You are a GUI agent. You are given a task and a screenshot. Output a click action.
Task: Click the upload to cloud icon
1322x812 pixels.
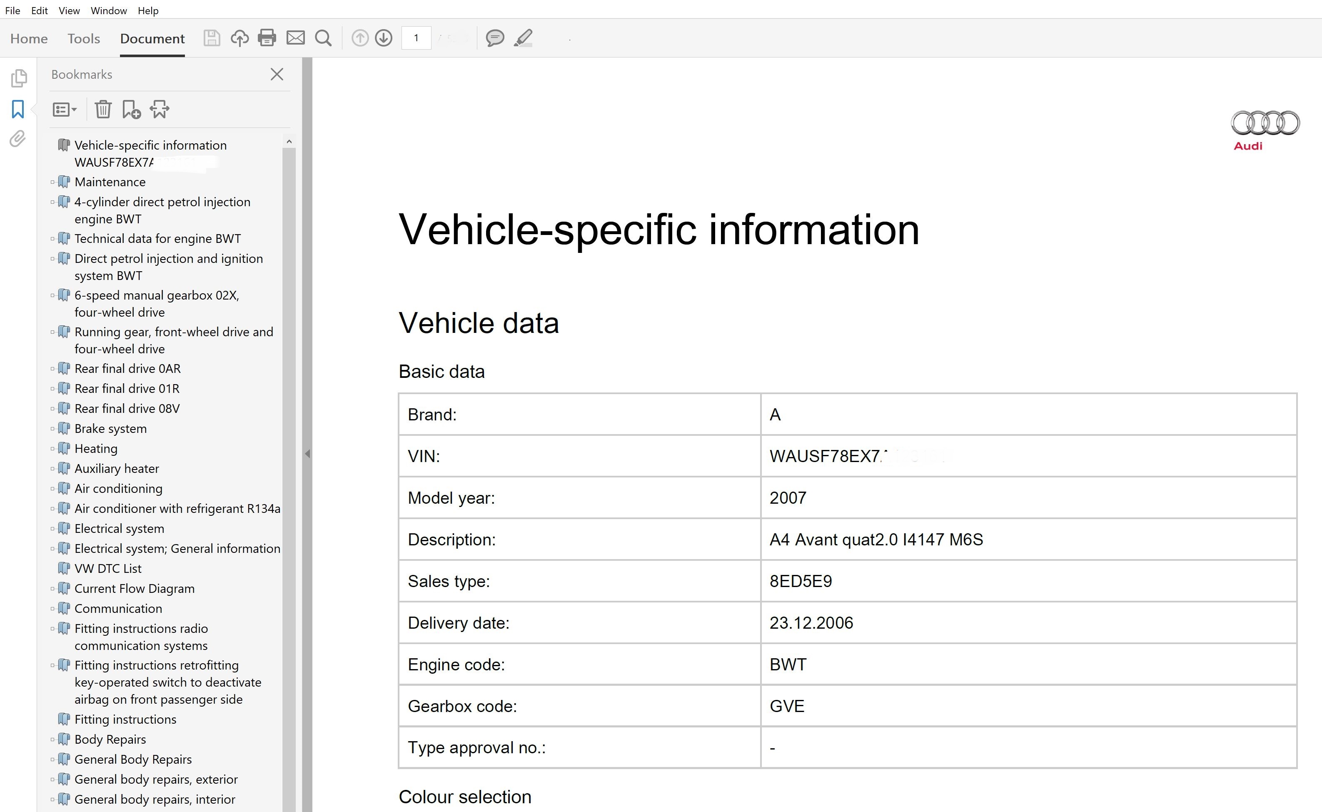239,38
